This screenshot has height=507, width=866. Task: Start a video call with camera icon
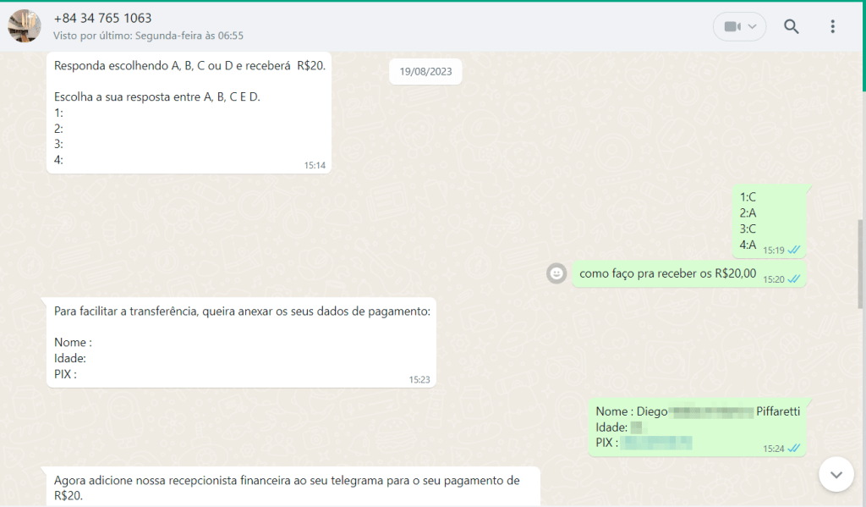click(732, 27)
